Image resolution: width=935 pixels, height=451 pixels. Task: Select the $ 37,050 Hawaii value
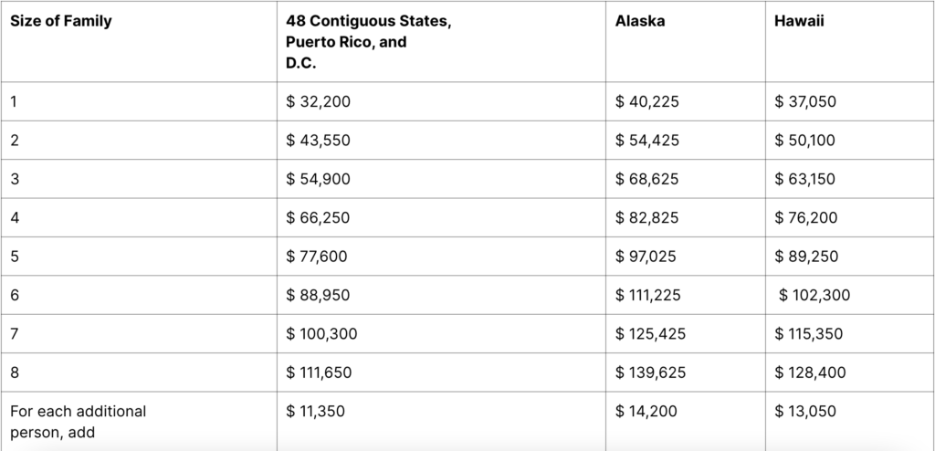pos(805,101)
